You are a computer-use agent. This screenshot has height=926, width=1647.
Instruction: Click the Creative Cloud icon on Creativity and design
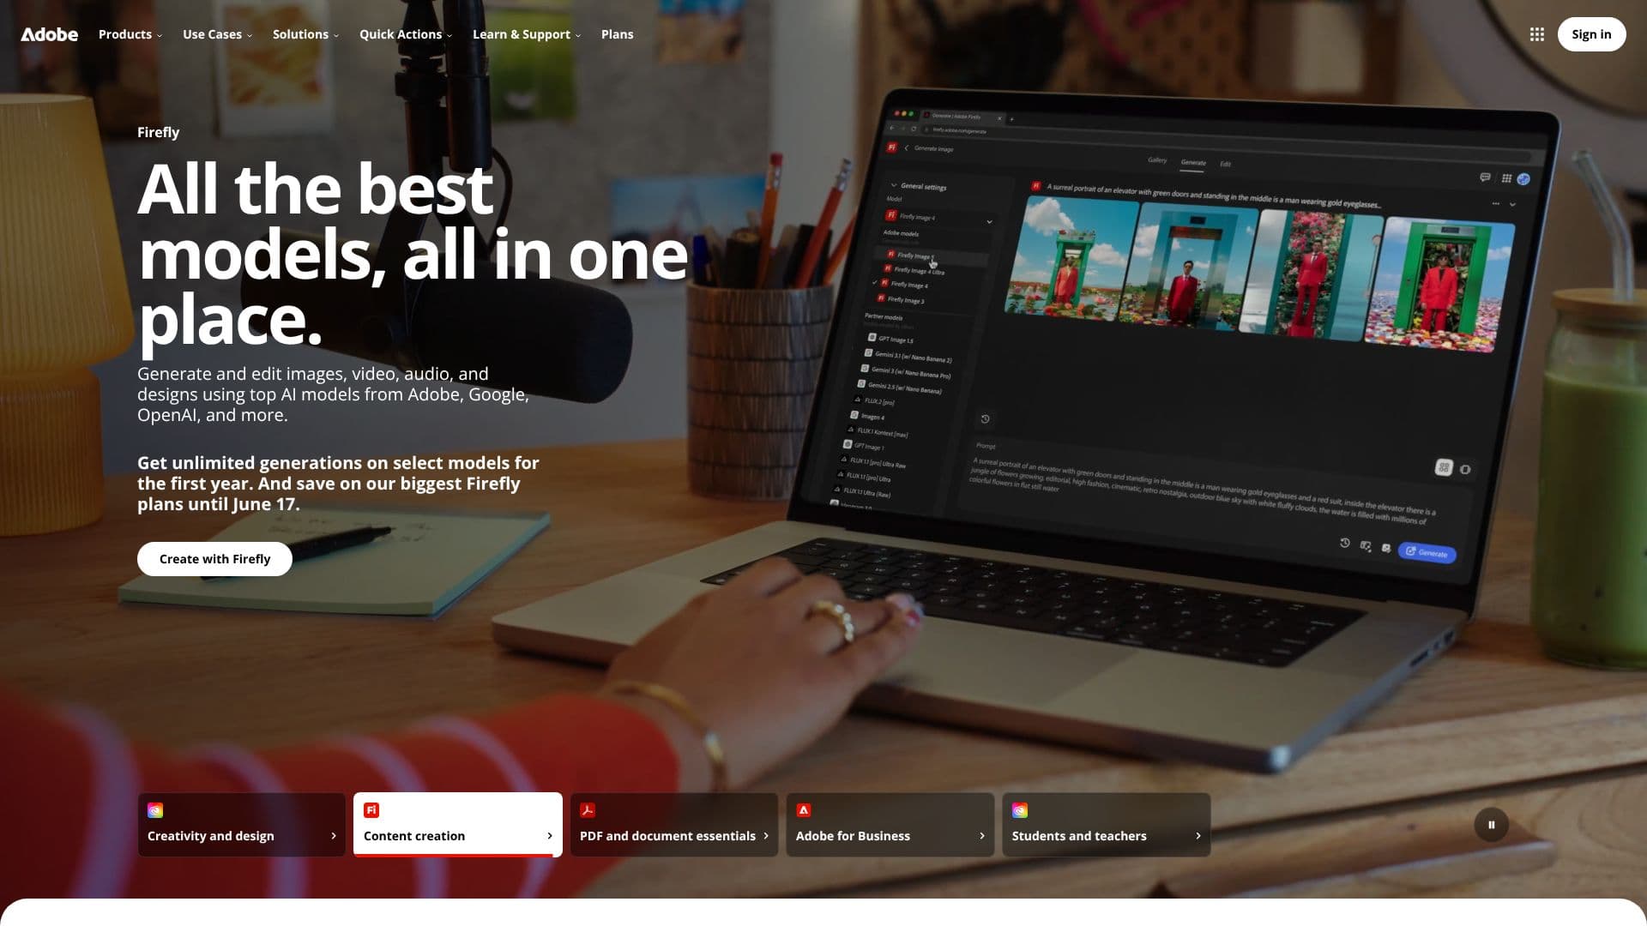155,810
